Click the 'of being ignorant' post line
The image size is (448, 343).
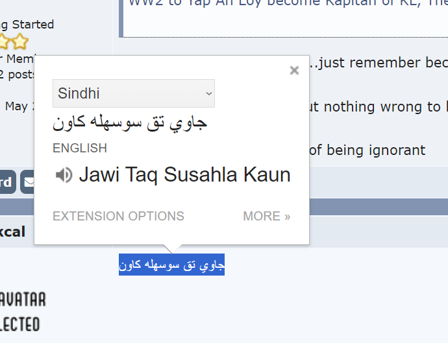(367, 150)
